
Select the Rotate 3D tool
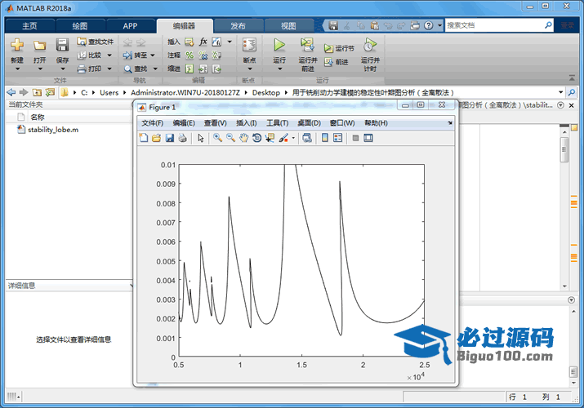click(256, 138)
